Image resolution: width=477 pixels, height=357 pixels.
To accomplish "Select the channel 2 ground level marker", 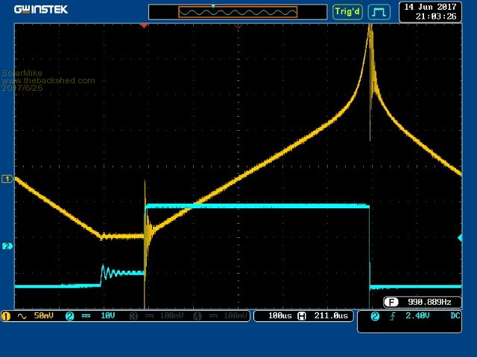I will click(7, 246).
